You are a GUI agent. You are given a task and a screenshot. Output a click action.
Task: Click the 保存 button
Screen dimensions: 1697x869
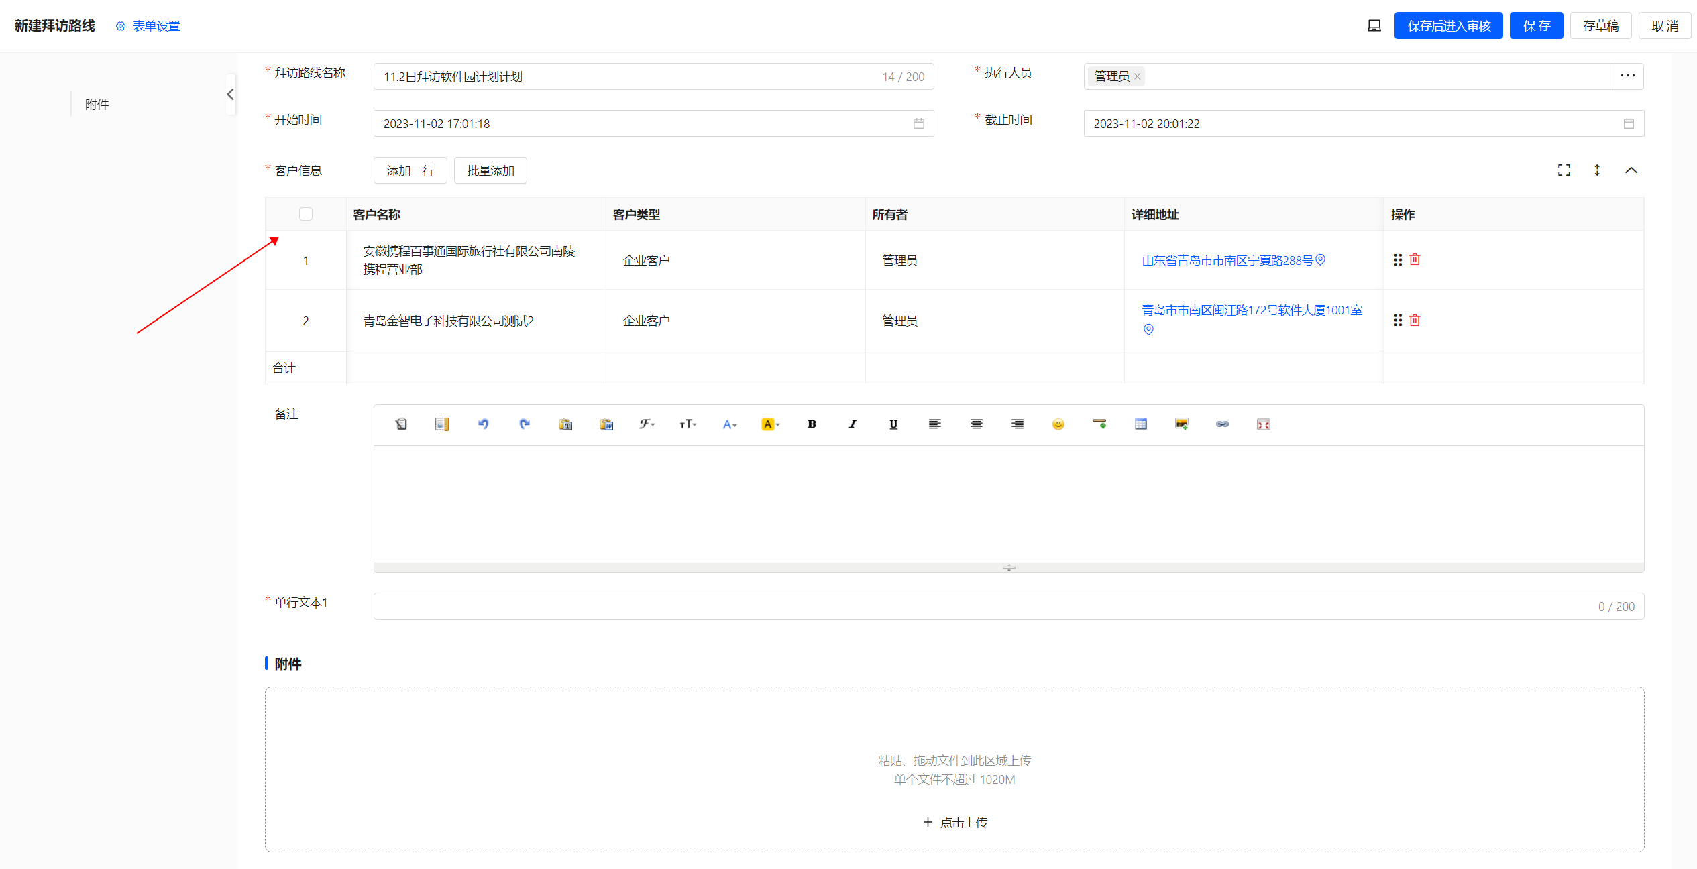pyautogui.click(x=1537, y=25)
